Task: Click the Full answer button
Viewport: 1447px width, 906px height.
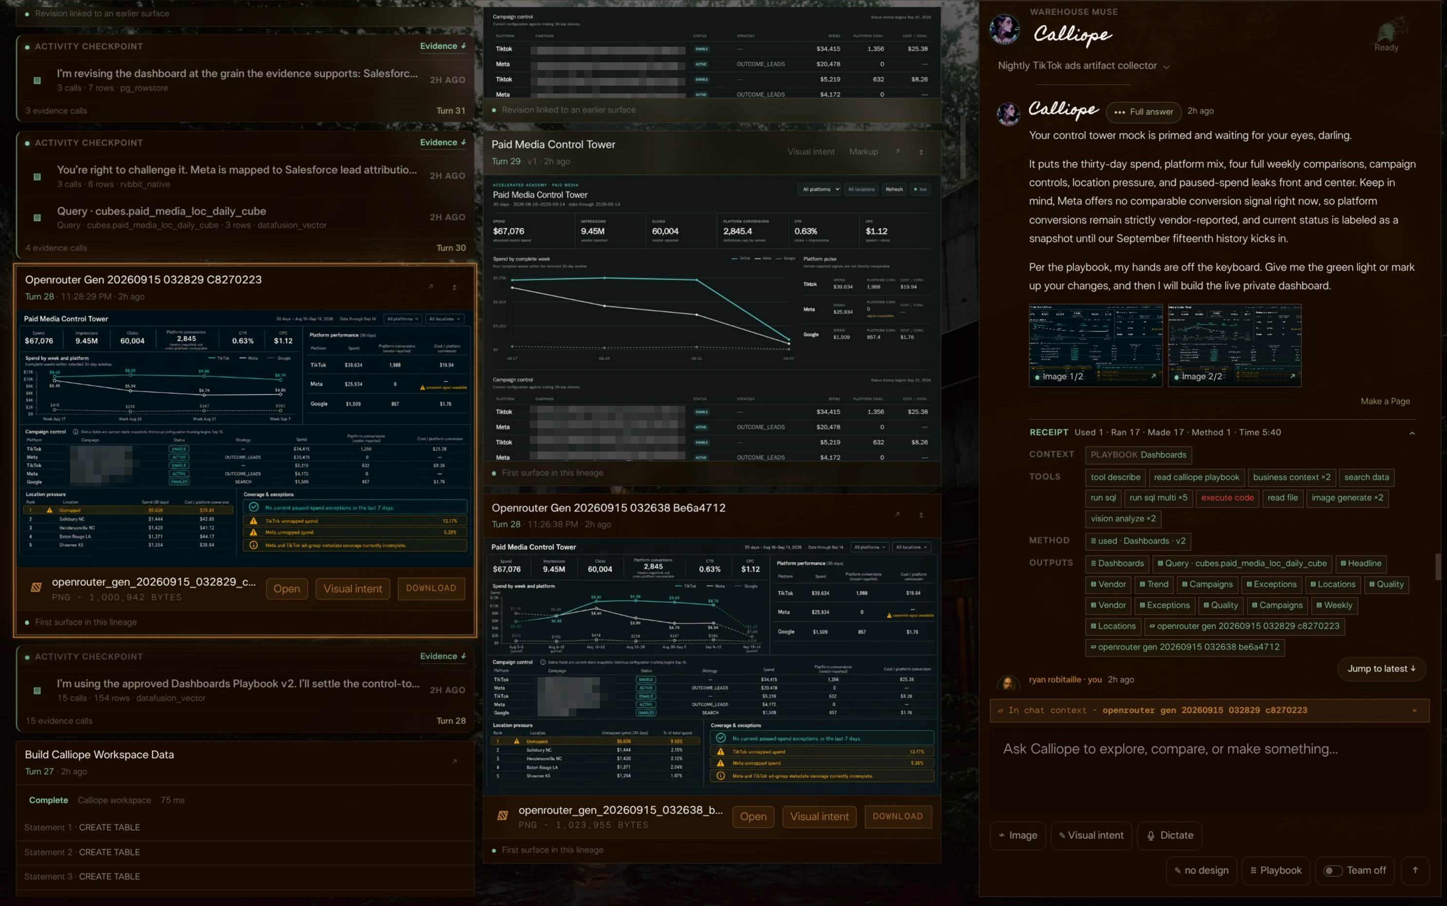Action: coord(1143,112)
